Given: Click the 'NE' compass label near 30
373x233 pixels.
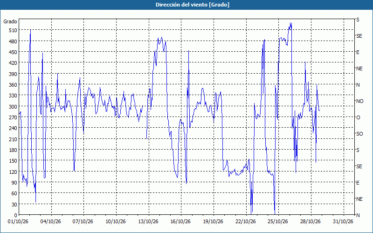Looking at the screenshot, I should [359, 199].
